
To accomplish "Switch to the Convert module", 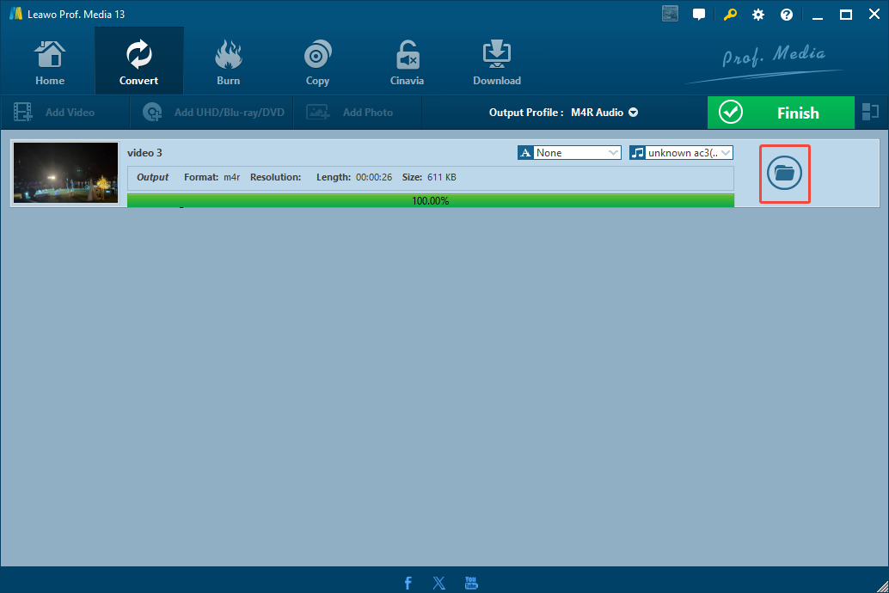I will [138, 60].
